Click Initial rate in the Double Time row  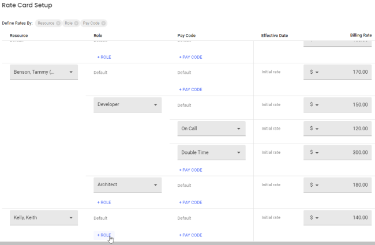pos(271,152)
